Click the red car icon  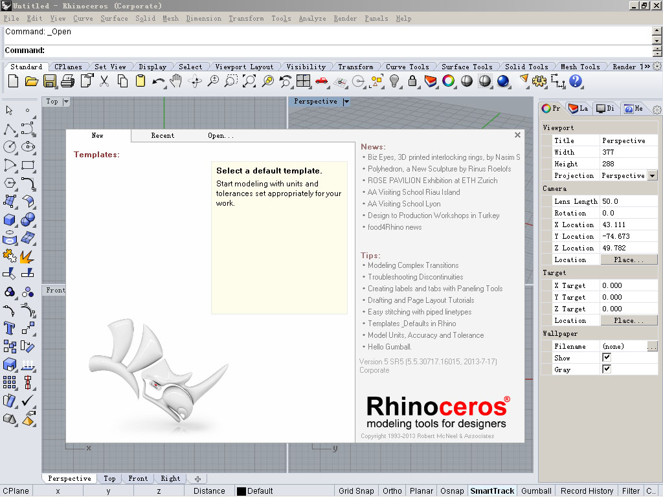tap(321, 81)
